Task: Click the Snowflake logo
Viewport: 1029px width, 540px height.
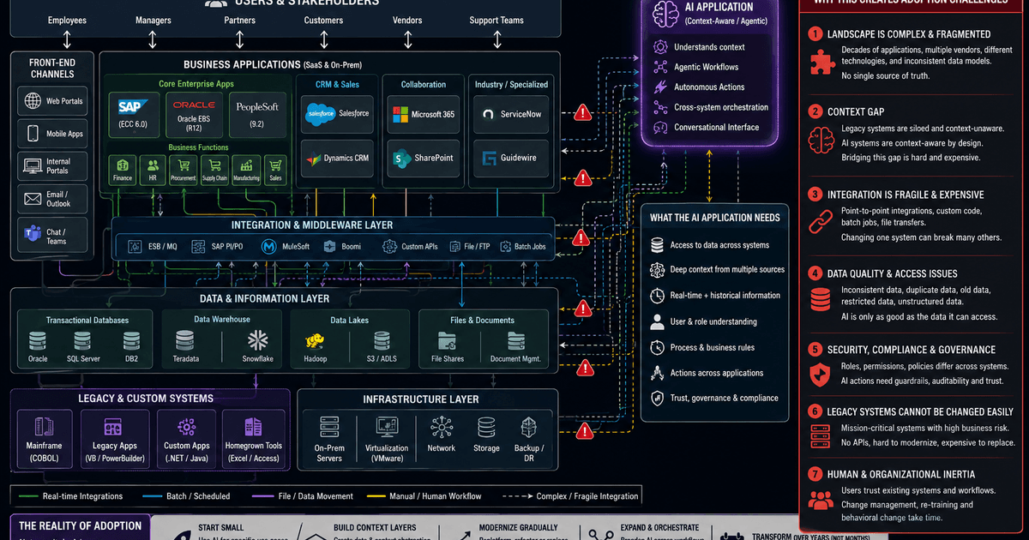Action: pyautogui.click(x=257, y=339)
